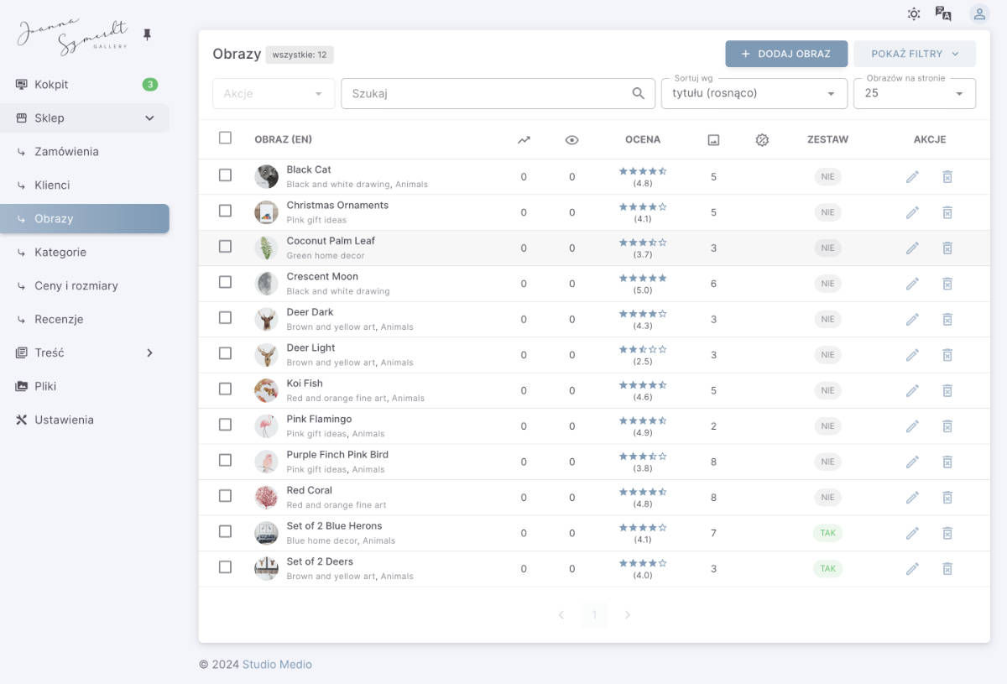Delete the Red Coral painting
This screenshot has width=1007, height=684.
coord(947,498)
